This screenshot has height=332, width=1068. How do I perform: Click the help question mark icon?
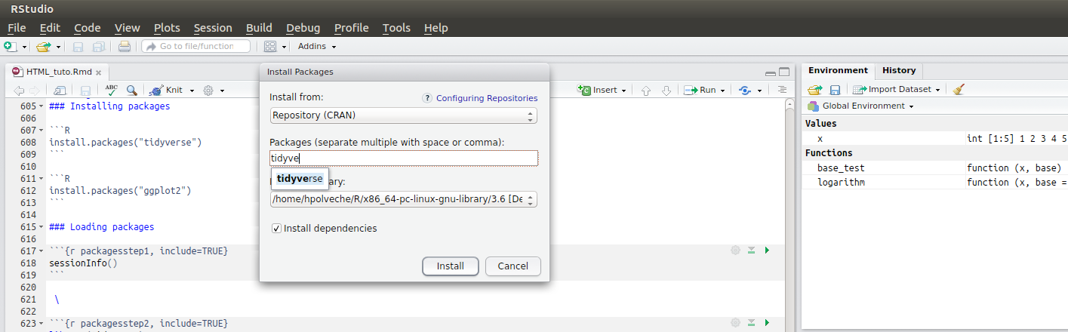click(x=427, y=98)
